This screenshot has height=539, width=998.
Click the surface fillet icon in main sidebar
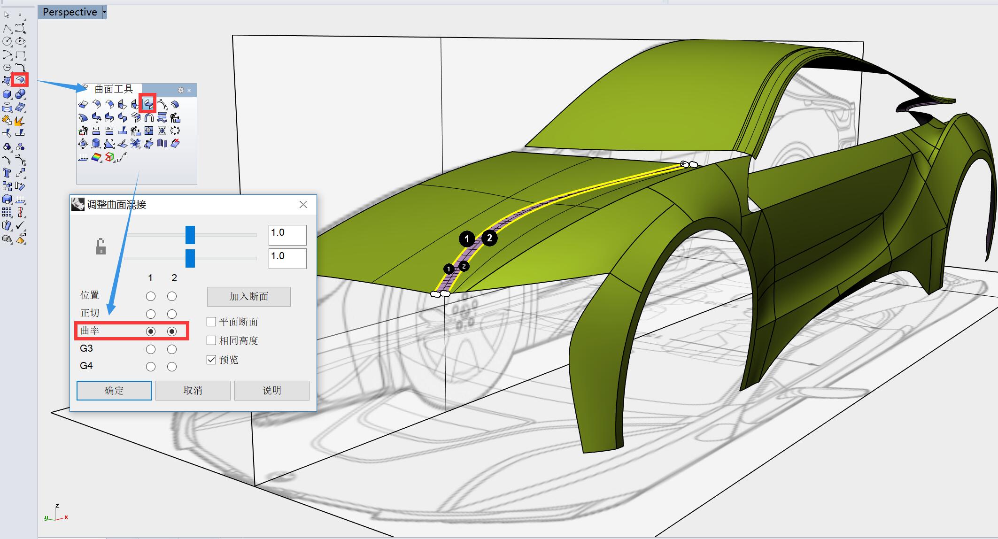tap(20, 80)
